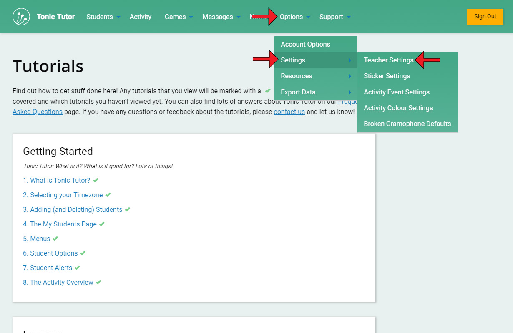Open Account Options menu entry

pyautogui.click(x=305, y=44)
